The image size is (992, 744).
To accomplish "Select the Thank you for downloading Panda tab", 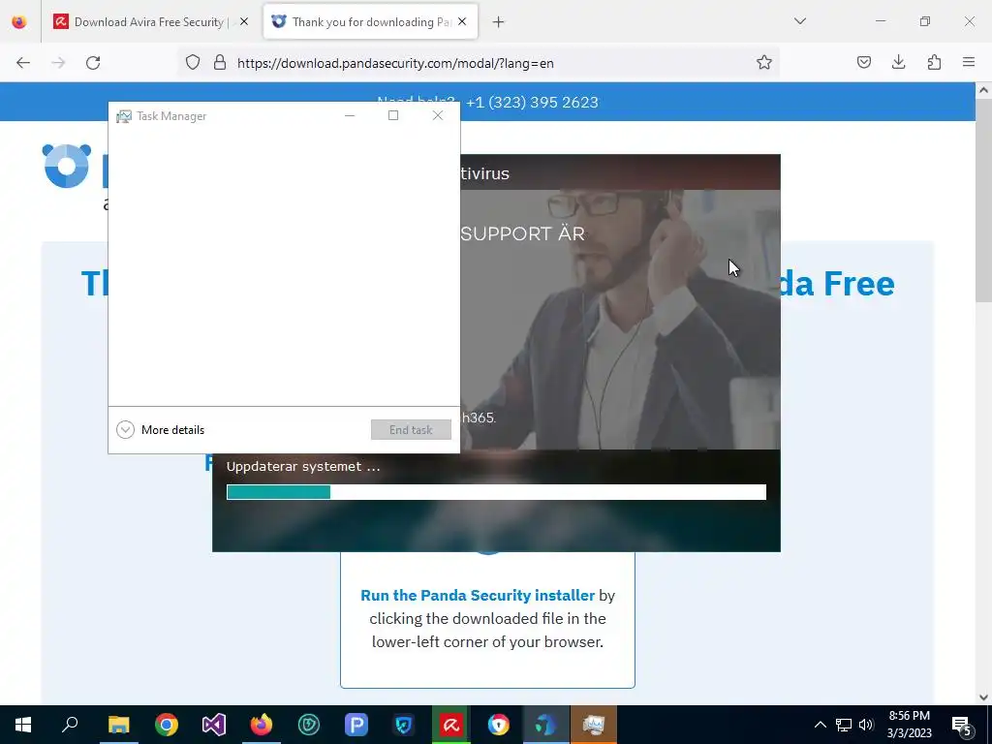I will (x=370, y=22).
